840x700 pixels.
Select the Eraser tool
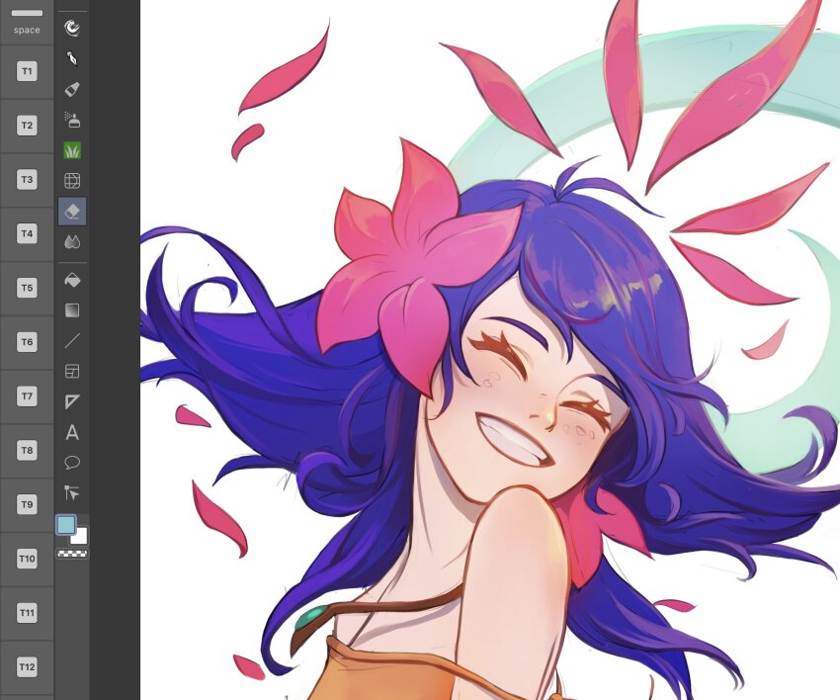coord(72,211)
